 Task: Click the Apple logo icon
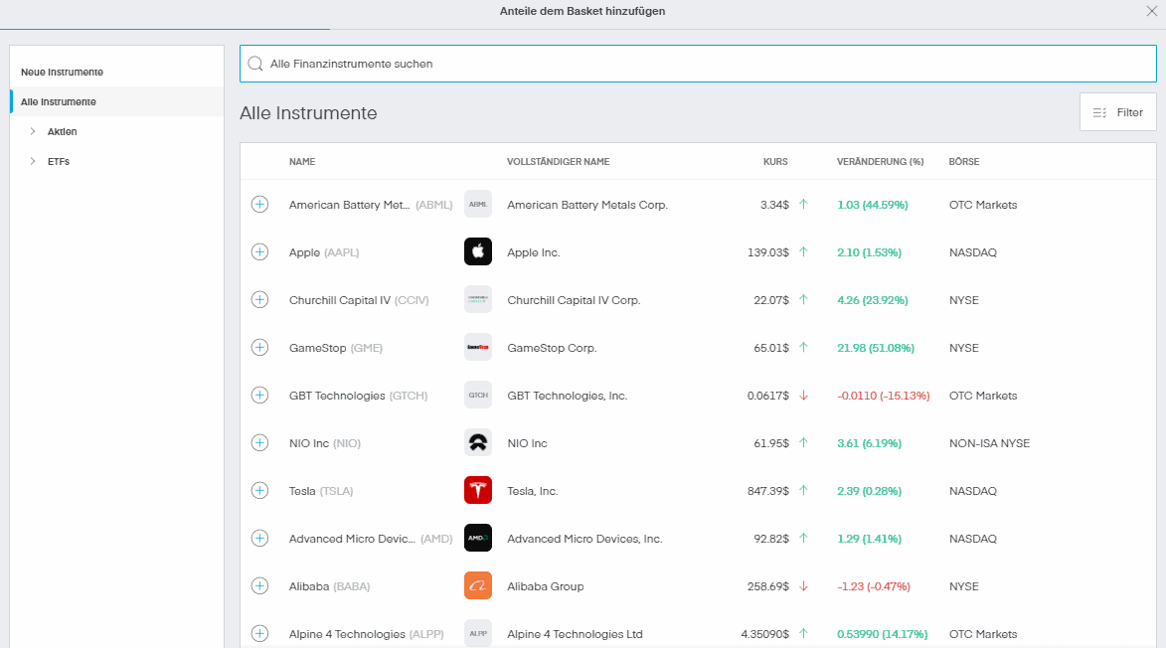(x=478, y=251)
